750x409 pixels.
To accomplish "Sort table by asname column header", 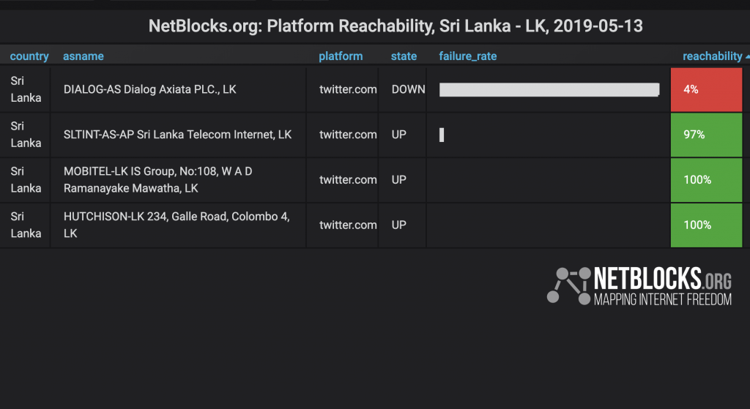I will pyautogui.click(x=83, y=56).
